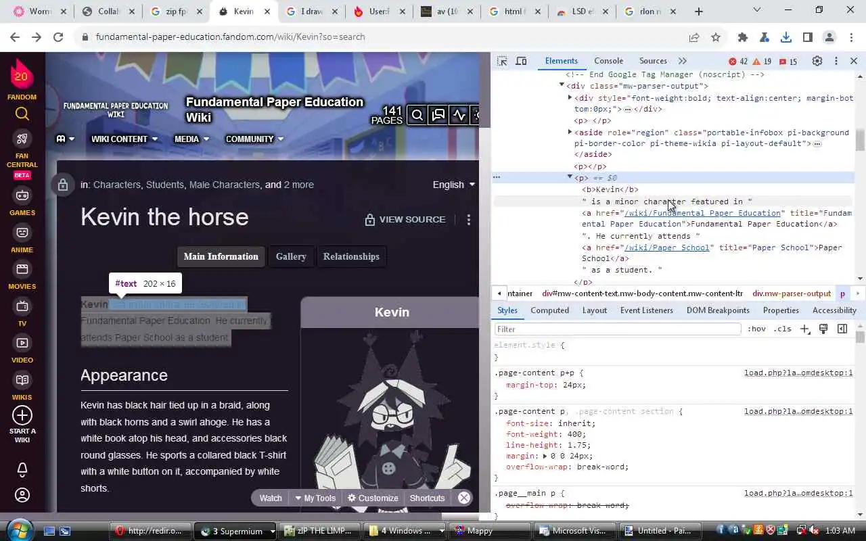Image resolution: width=866 pixels, height=541 pixels.
Task: Open the Video icon in the Fandom sidebar
Action: point(22,343)
